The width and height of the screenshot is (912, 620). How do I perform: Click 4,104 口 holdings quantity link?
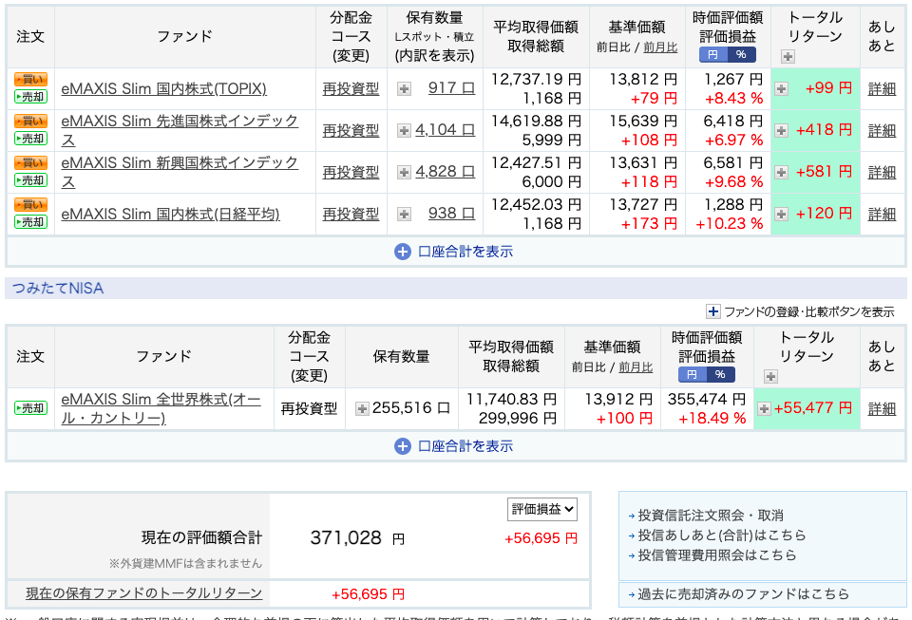tap(445, 130)
